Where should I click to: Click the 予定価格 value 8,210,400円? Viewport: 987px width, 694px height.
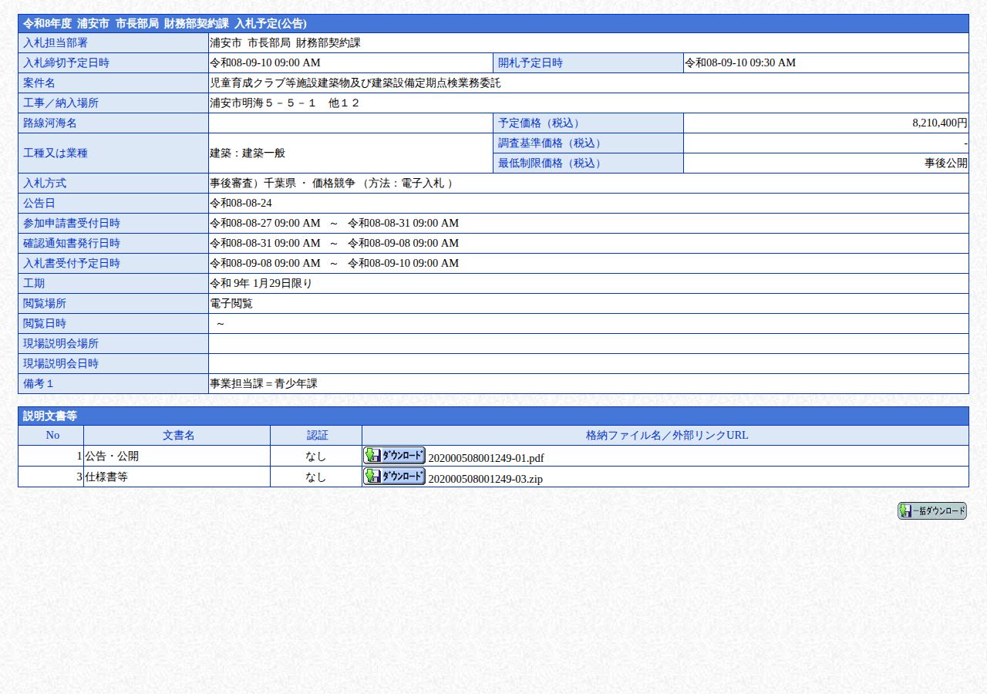click(x=939, y=123)
